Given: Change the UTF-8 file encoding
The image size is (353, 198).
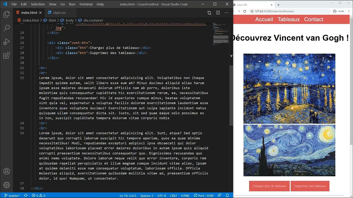Looking at the screenshot, I should click(162, 196).
